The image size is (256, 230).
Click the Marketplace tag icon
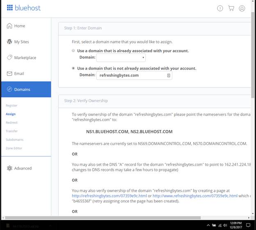click(x=9, y=57)
